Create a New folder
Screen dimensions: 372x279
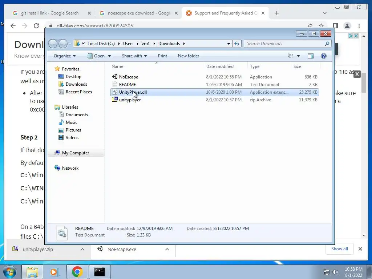[189, 56]
